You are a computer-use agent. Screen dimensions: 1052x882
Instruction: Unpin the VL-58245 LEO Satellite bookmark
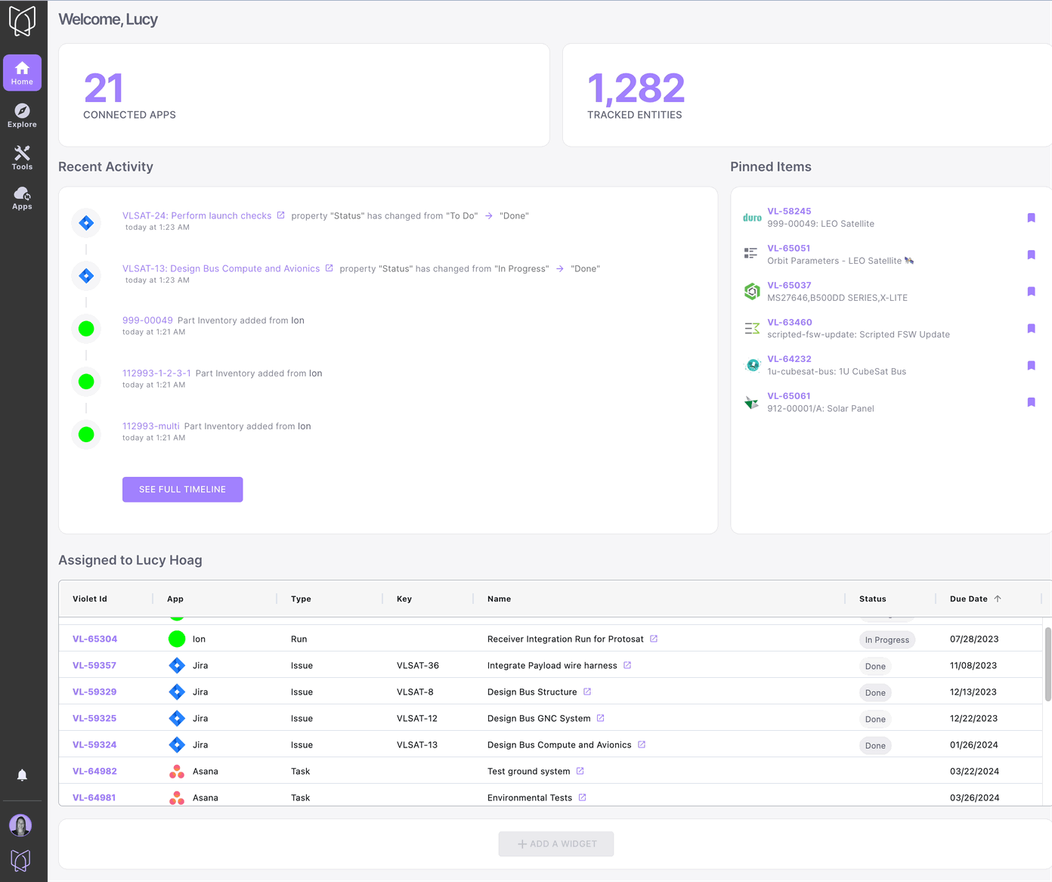pos(1031,218)
